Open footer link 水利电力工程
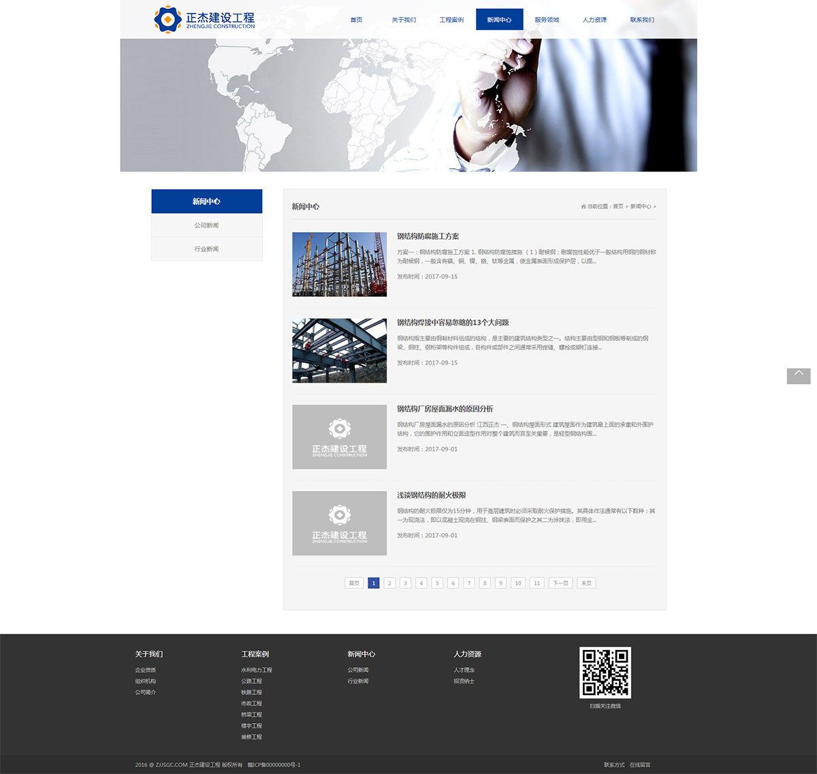 [257, 670]
